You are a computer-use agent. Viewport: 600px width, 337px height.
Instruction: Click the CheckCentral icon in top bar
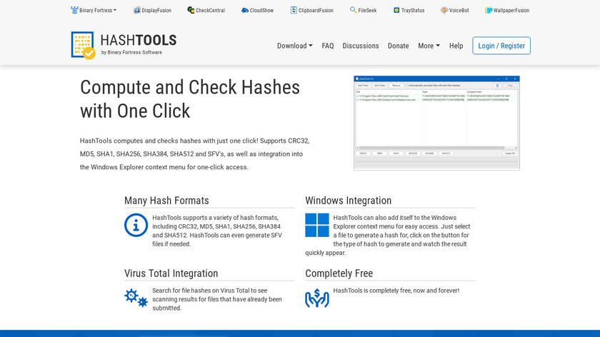tap(191, 10)
